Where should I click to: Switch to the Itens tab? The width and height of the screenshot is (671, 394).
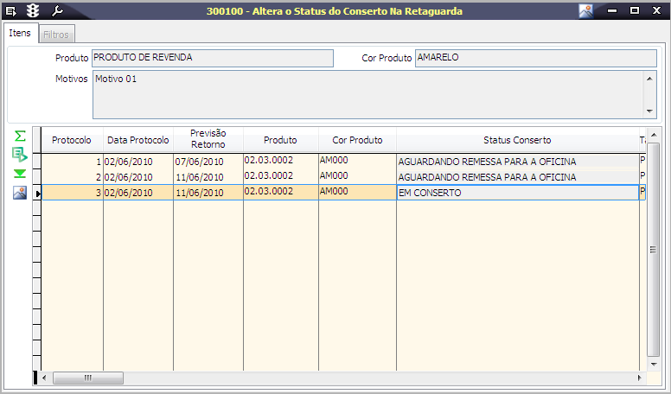[x=20, y=33]
